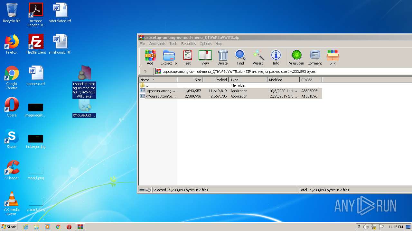This screenshot has width=412, height=231.
Task: Click WinRAR taskbar button
Action: (80, 227)
